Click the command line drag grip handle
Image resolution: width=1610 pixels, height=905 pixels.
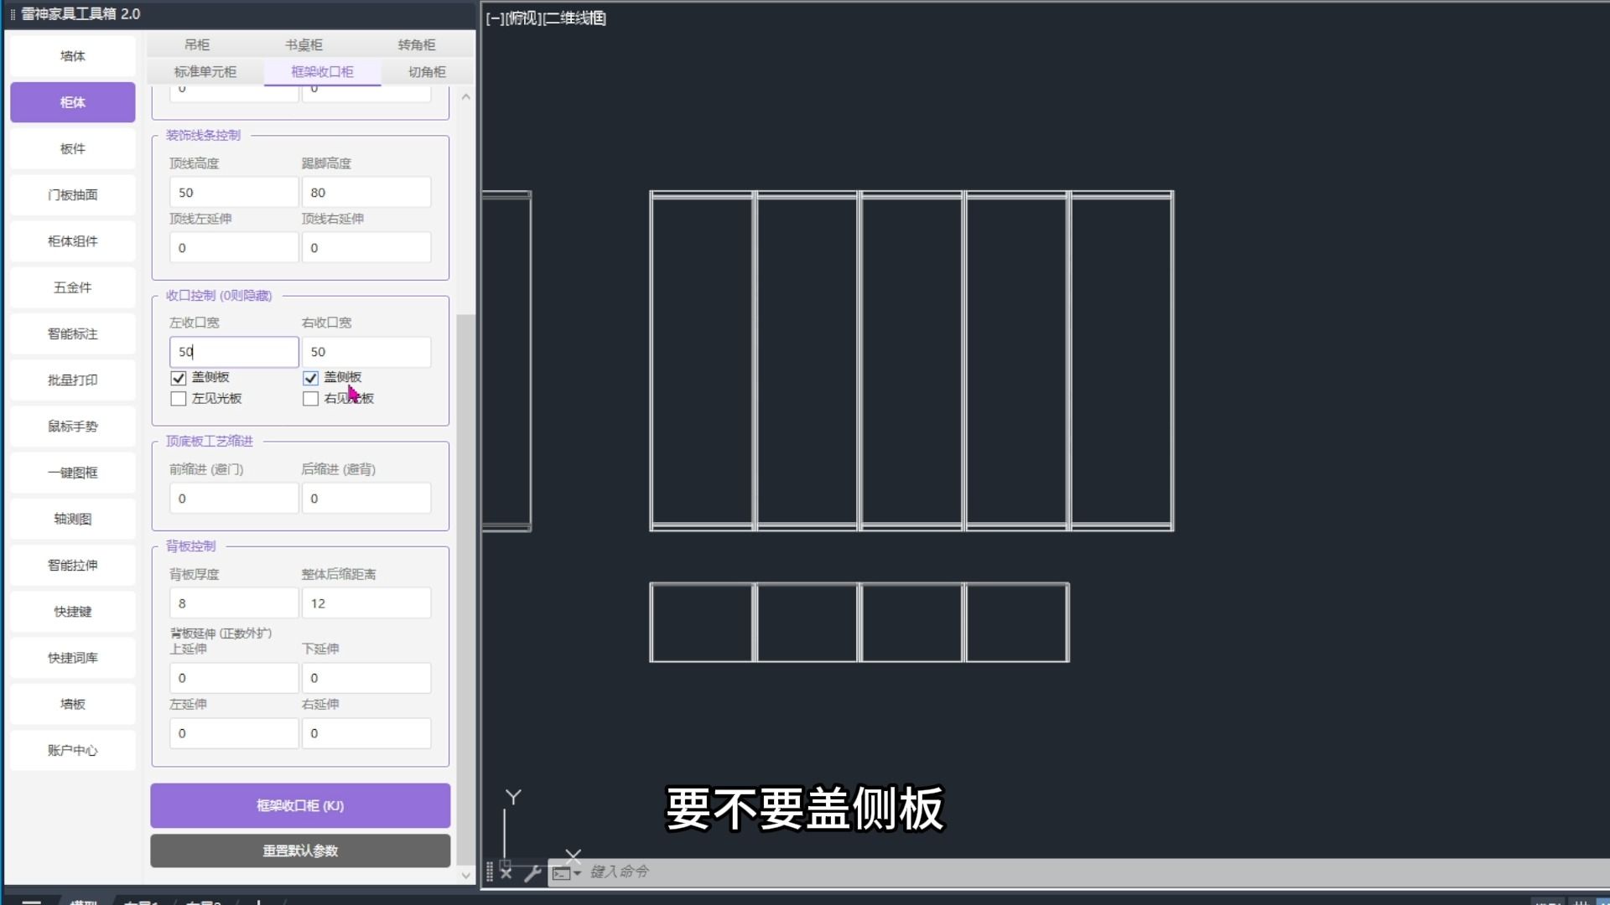click(490, 872)
